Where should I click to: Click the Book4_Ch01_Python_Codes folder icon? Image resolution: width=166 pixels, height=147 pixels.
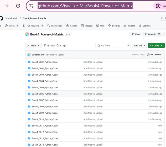pos(29,62)
